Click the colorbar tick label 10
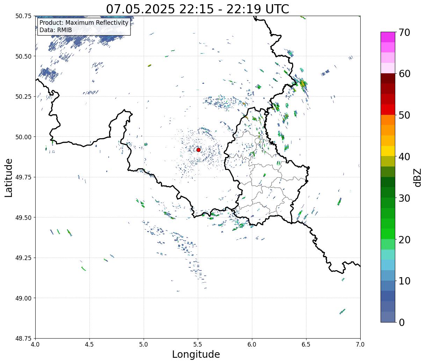 tap(404, 281)
